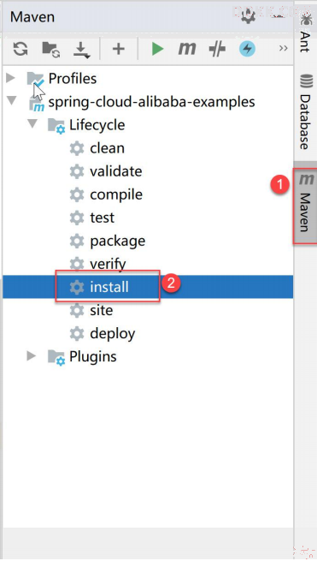Click Generate Sources and Update Folders icon
The height and width of the screenshot is (561, 317).
click(x=51, y=49)
